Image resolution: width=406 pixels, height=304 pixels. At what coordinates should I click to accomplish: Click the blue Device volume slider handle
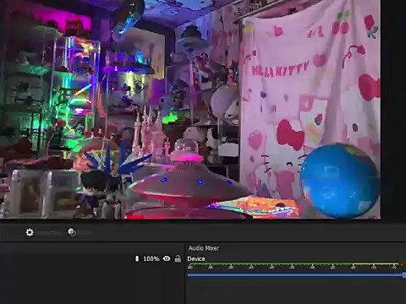click(404, 275)
